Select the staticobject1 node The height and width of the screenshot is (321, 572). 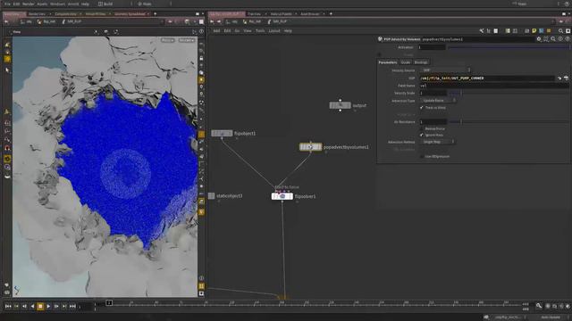pos(212,196)
